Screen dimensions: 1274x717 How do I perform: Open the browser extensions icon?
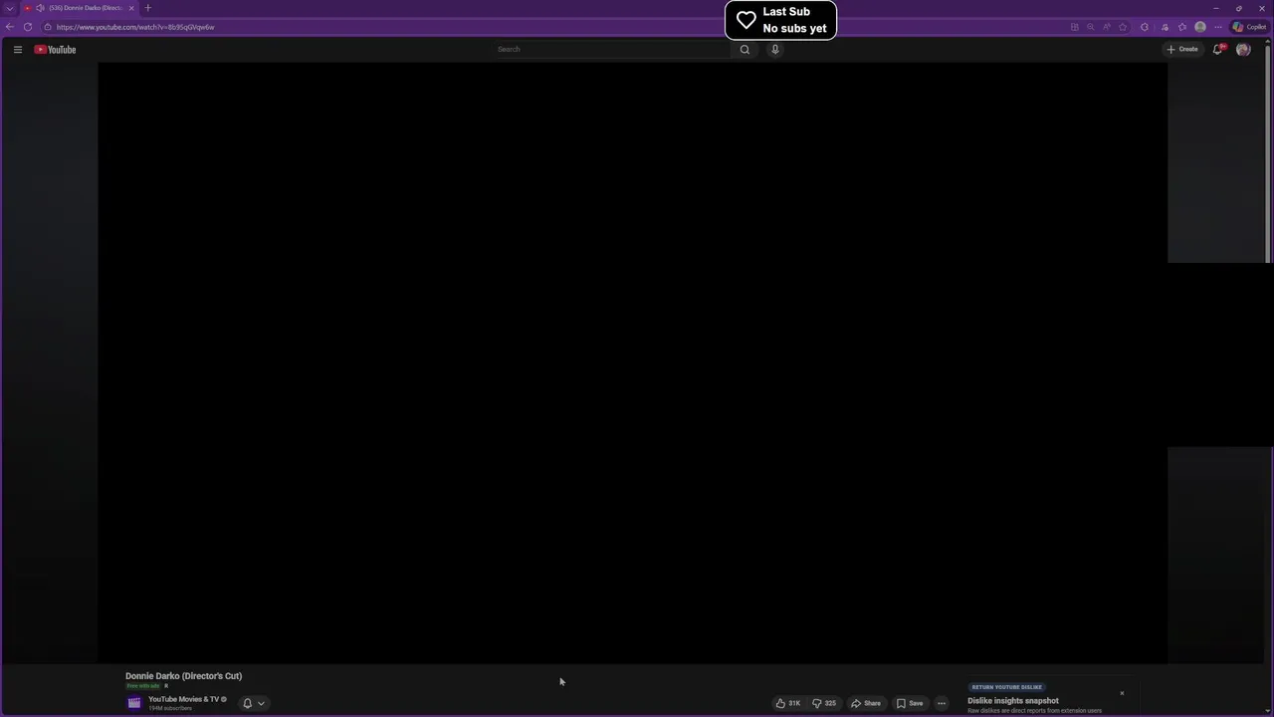point(1145,27)
